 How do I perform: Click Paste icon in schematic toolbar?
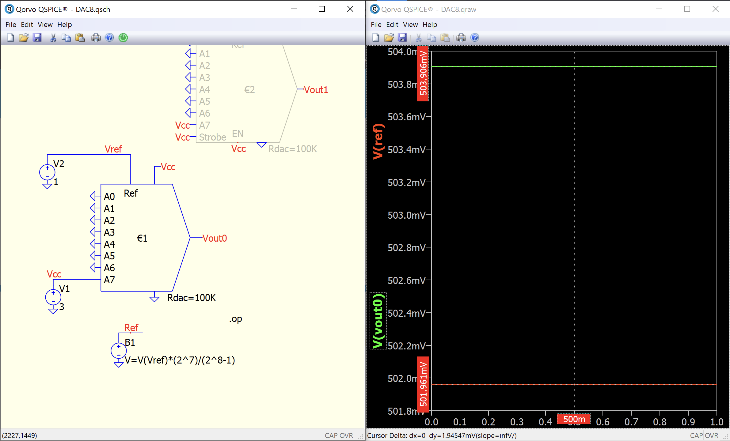(x=80, y=38)
